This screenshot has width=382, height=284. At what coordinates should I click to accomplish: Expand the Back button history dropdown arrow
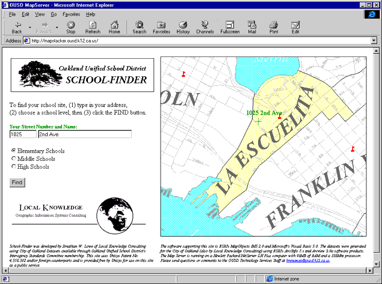29,27
